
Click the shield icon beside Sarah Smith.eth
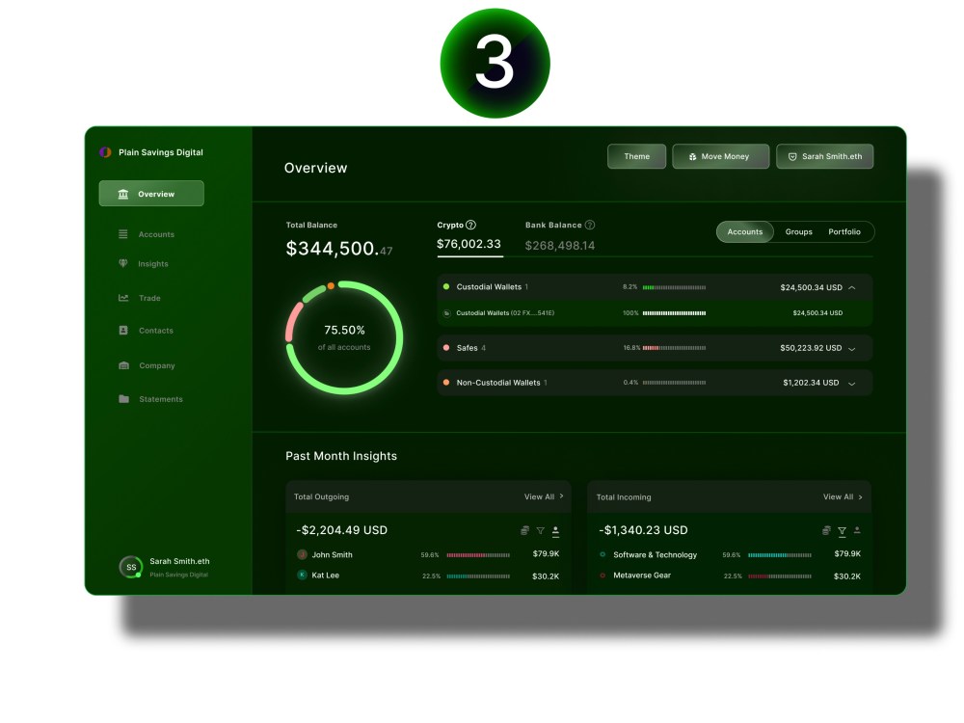[x=792, y=157]
